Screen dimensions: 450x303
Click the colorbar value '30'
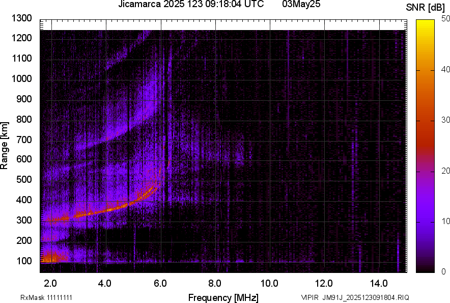[446, 120]
